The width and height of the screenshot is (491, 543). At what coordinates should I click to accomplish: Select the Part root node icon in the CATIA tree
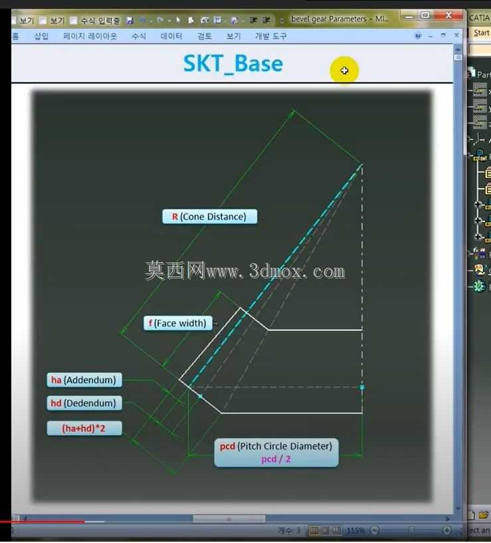[472, 72]
